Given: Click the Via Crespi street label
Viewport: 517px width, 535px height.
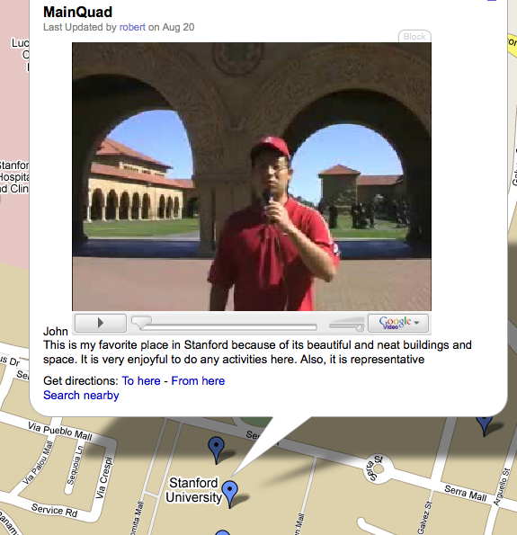Looking at the screenshot, I should 104,477.
